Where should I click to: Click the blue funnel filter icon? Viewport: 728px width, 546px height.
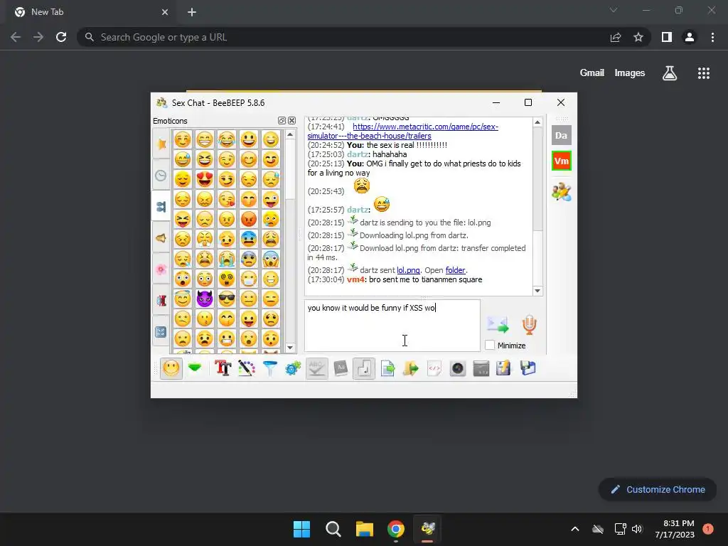(x=269, y=369)
